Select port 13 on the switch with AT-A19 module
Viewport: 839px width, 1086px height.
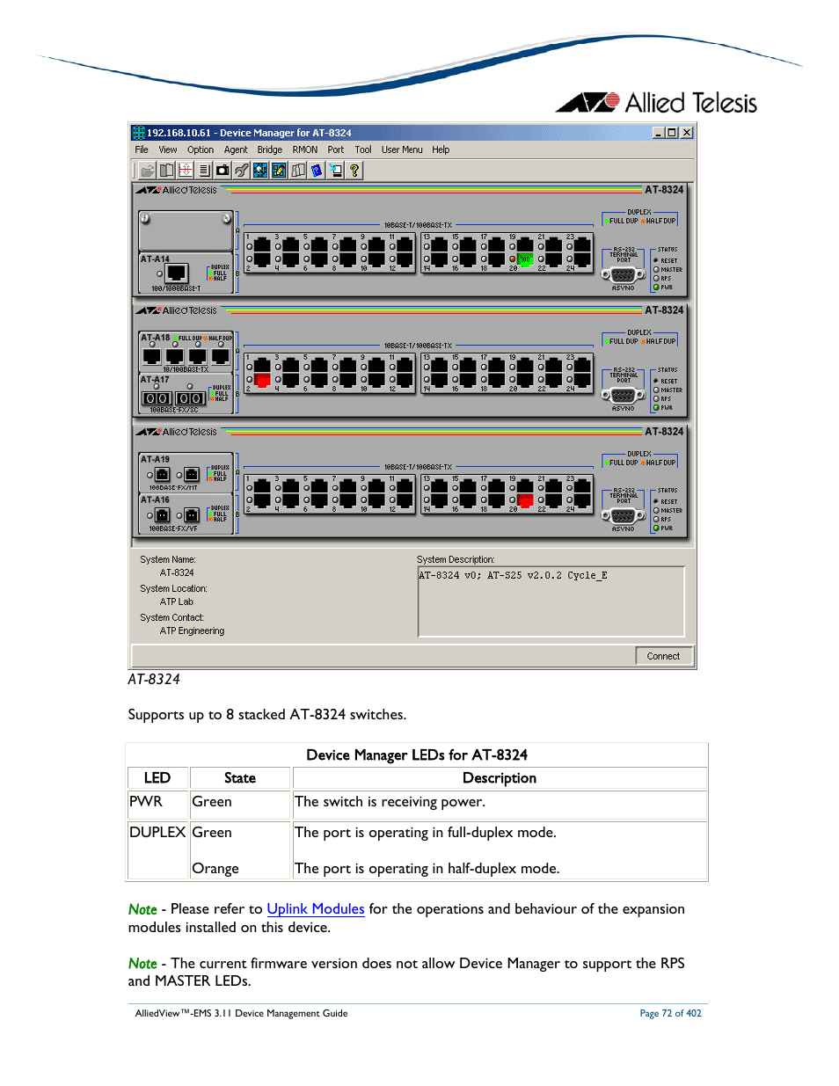click(440, 485)
